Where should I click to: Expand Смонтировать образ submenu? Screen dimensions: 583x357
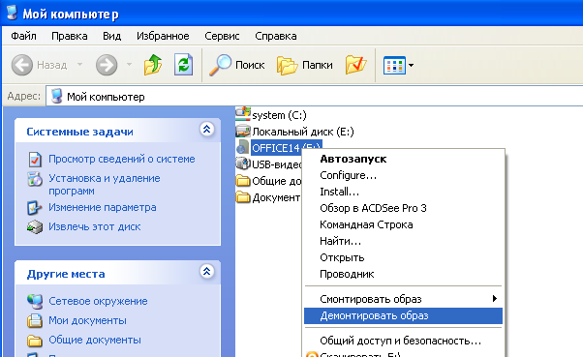click(404, 299)
